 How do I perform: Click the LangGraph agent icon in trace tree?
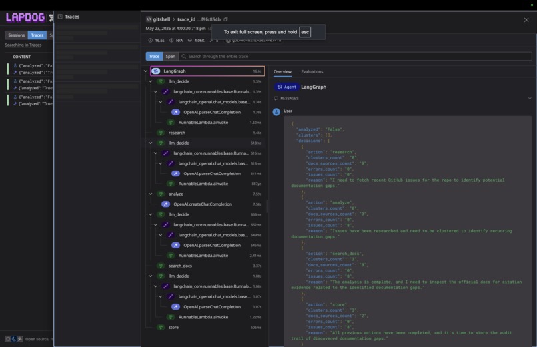[x=156, y=71]
